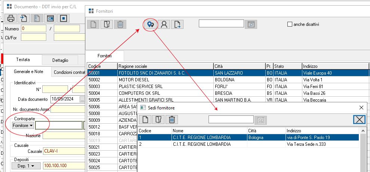The image size is (370, 172).
Task: Click the print icon in Documento toolbar
Action: tap(11, 18)
